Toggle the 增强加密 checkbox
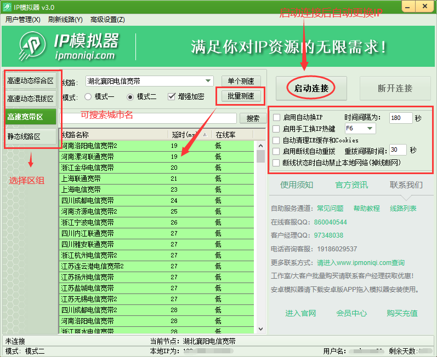 tap(172, 96)
